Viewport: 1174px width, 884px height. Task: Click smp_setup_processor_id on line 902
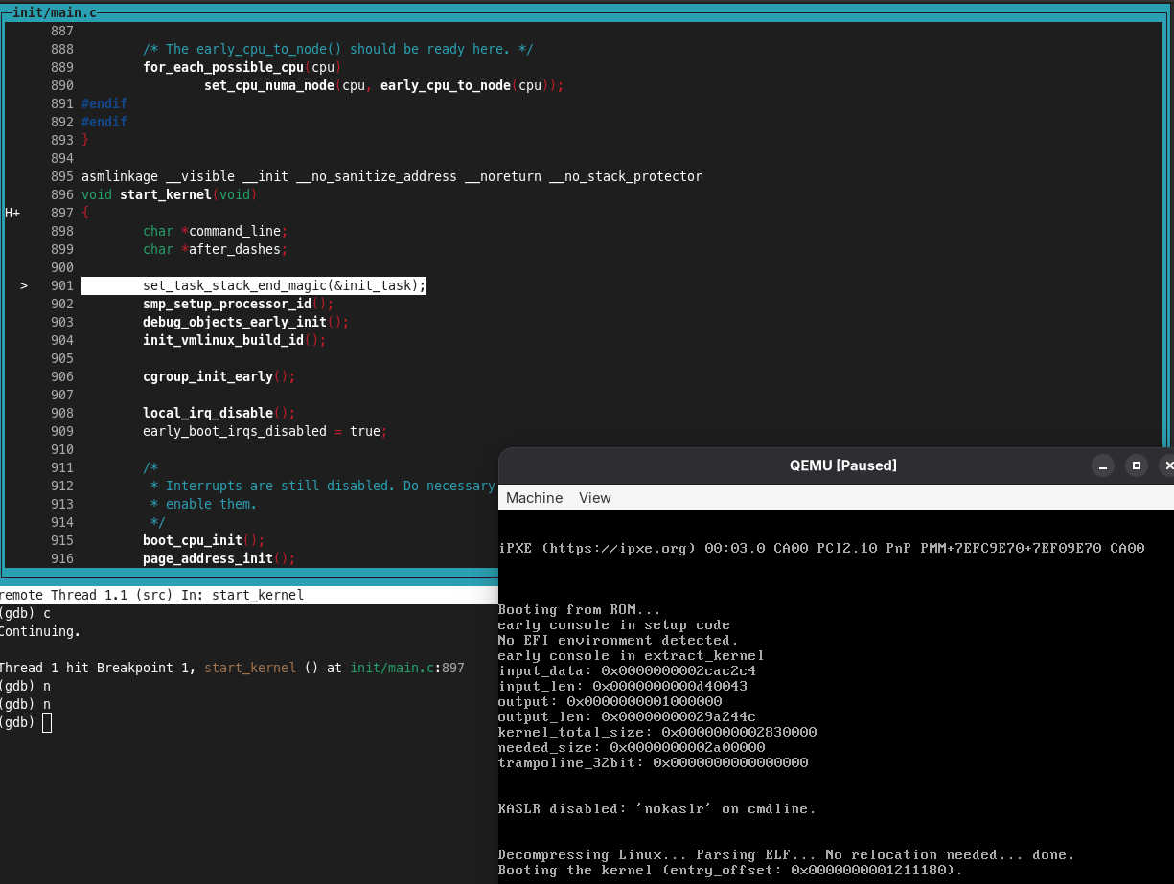(x=227, y=304)
